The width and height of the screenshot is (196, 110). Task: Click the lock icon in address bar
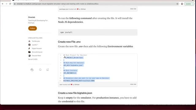click(x=15, y=4)
